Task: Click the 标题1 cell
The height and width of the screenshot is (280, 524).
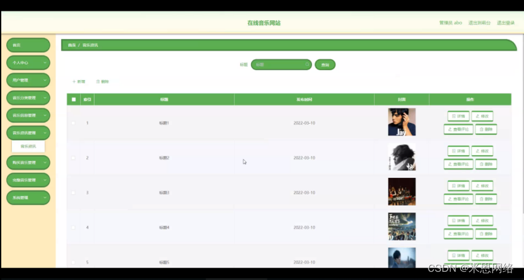Action: point(164,123)
